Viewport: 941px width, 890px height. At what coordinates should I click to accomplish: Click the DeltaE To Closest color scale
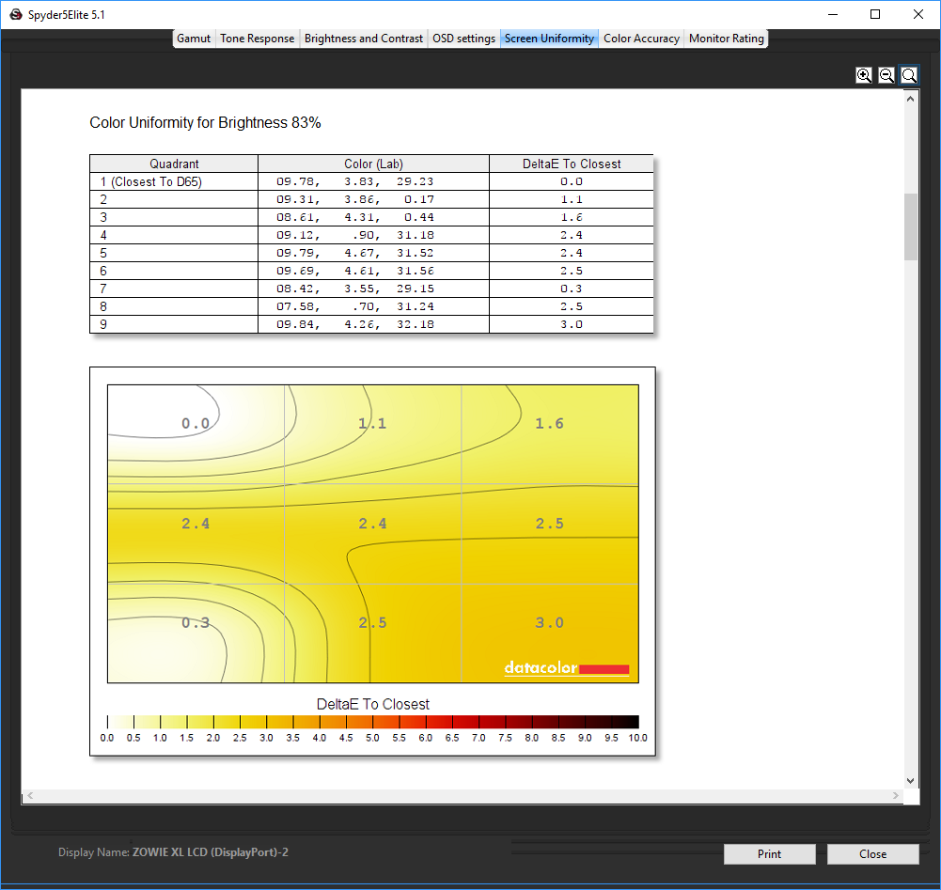tap(372, 722)
